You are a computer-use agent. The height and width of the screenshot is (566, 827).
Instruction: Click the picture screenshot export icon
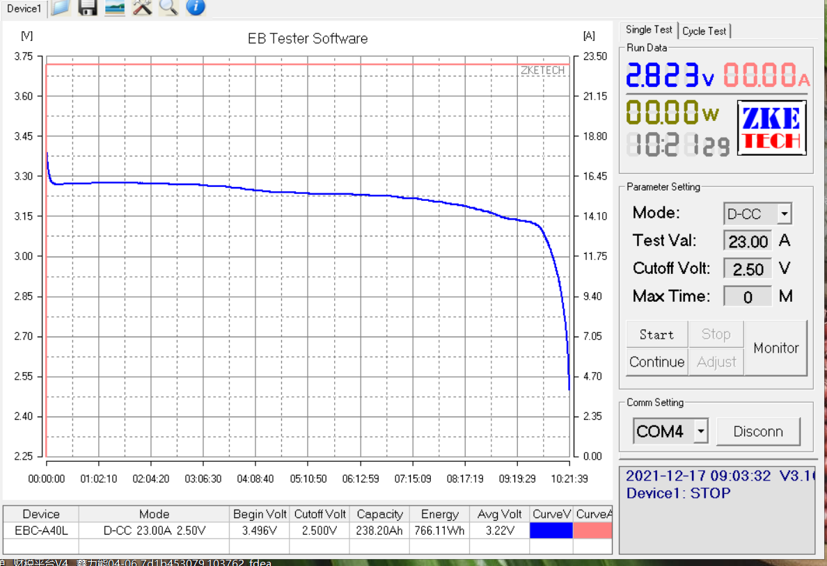115,8
